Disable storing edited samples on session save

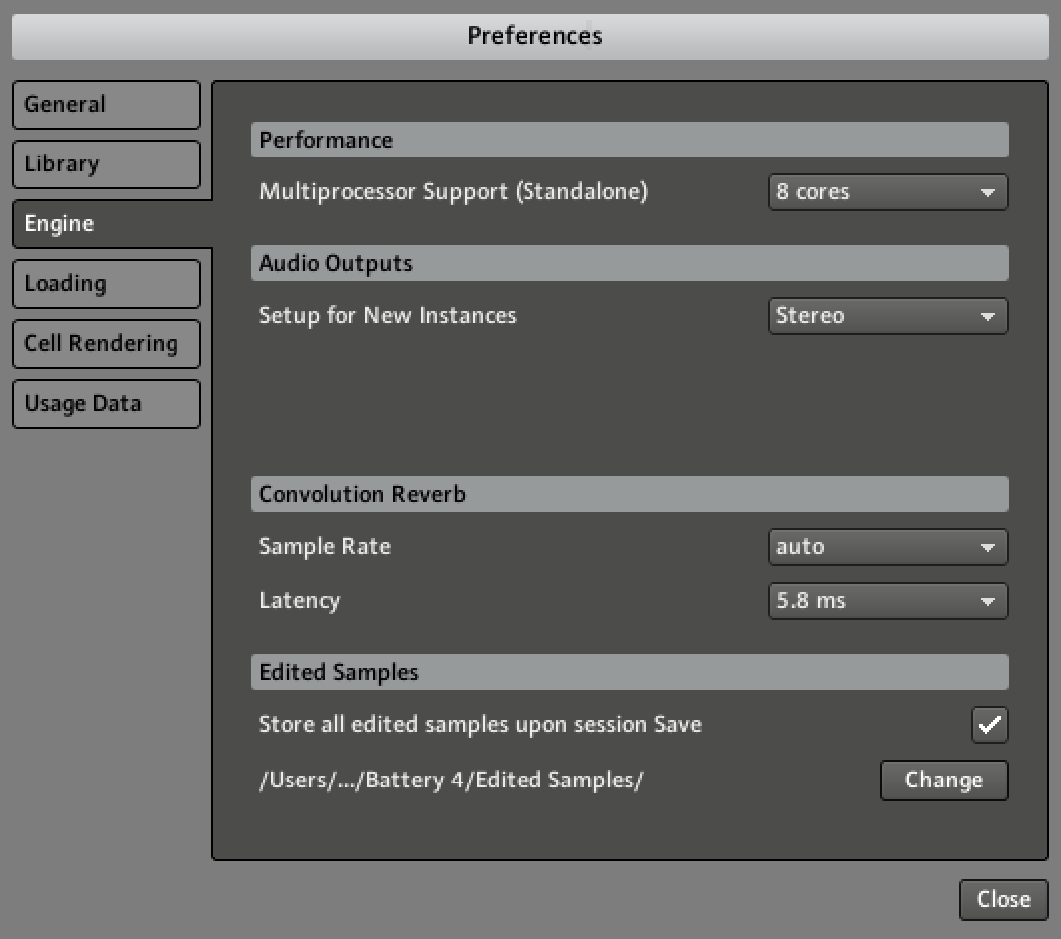(989, 725)
